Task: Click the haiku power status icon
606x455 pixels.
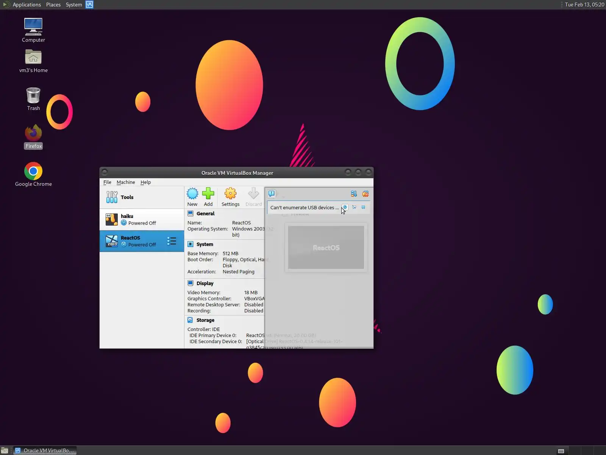Action: 124,223
